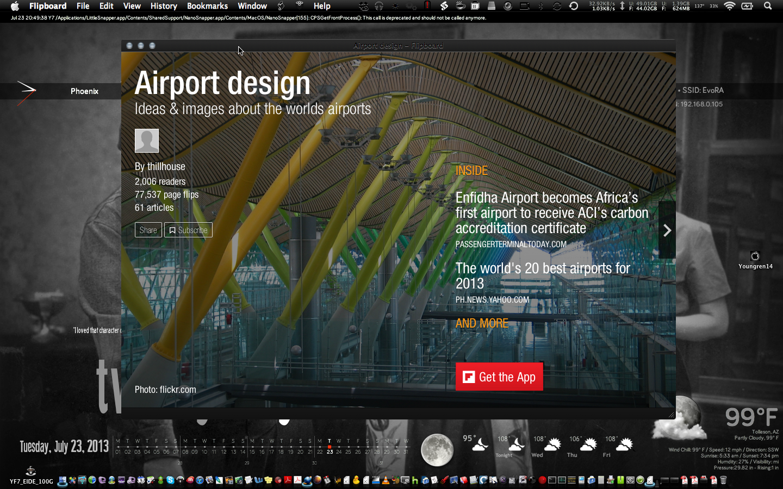Select day 23 in the calendar strip
The width and height of the screenshot is (783, 489).
pyautogui.click(x=330, y=452)
